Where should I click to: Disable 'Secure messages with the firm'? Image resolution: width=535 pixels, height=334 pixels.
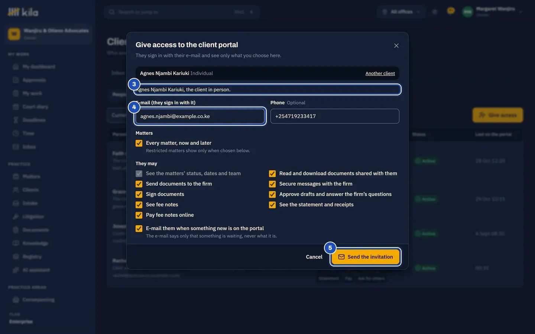(x=272, y=184)
